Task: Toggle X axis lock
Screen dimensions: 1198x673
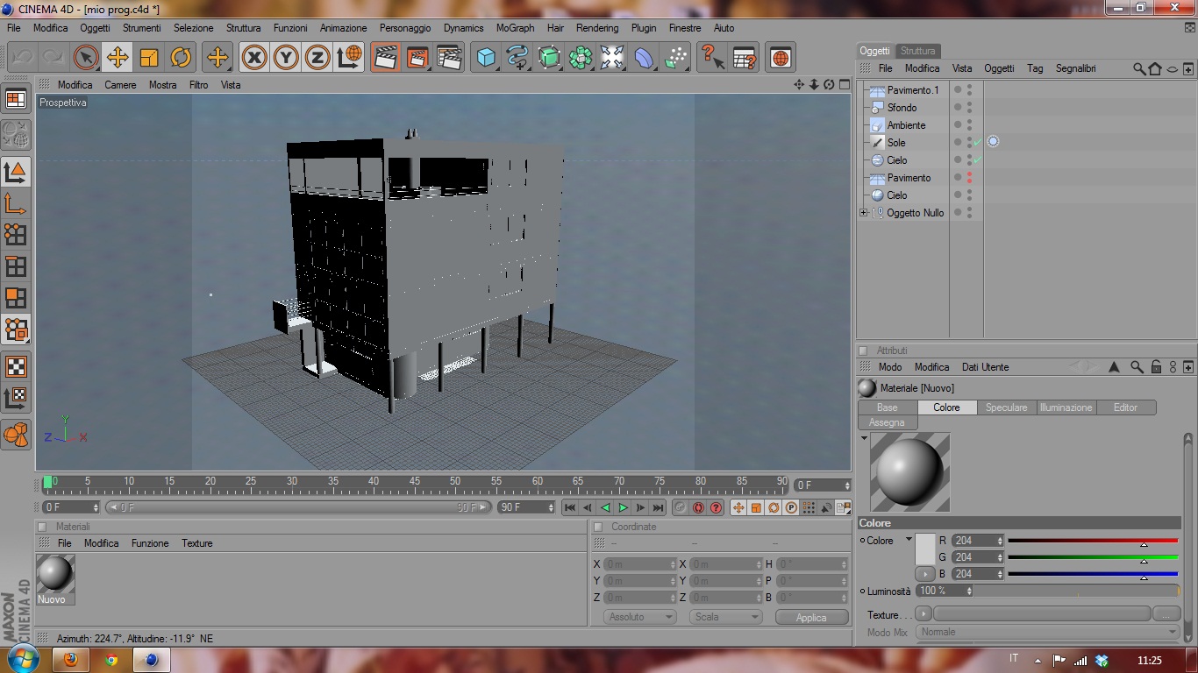Action: click(254, 58)
